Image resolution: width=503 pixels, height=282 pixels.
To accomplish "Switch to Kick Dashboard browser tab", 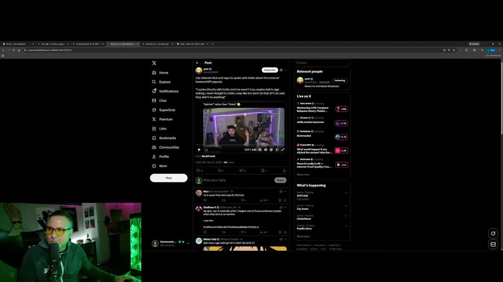I will pyautogui.click(x=18, y=44).
